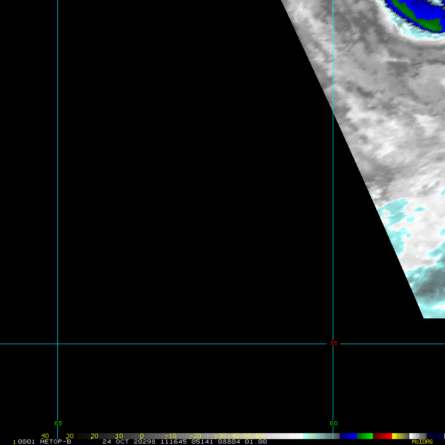Click the green segment of the color scale
Image resolution: width=445 pixels, height=445 pixels.
pos(365,436)
